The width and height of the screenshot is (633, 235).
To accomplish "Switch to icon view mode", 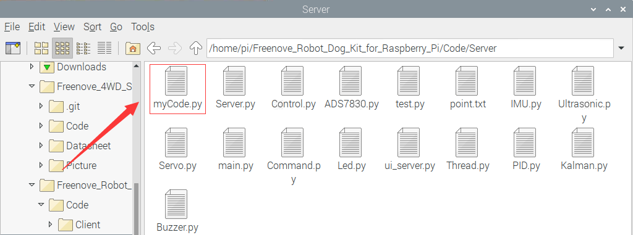I will (41, 48).
